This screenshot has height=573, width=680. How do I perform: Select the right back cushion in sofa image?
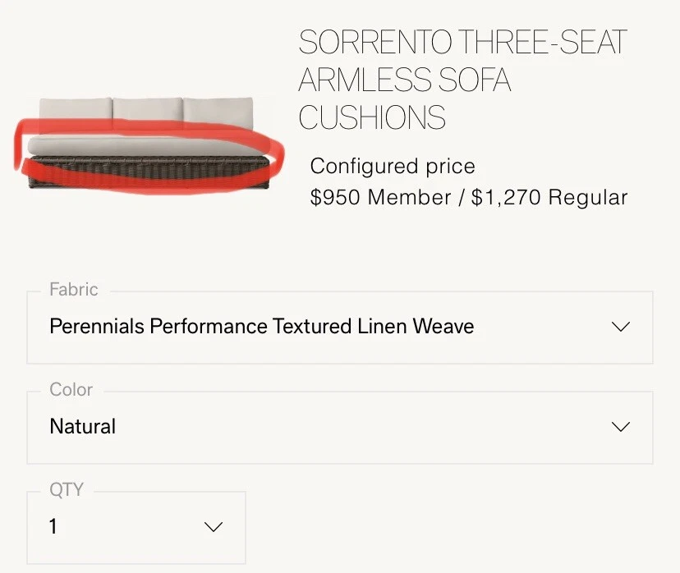[218, 112]
